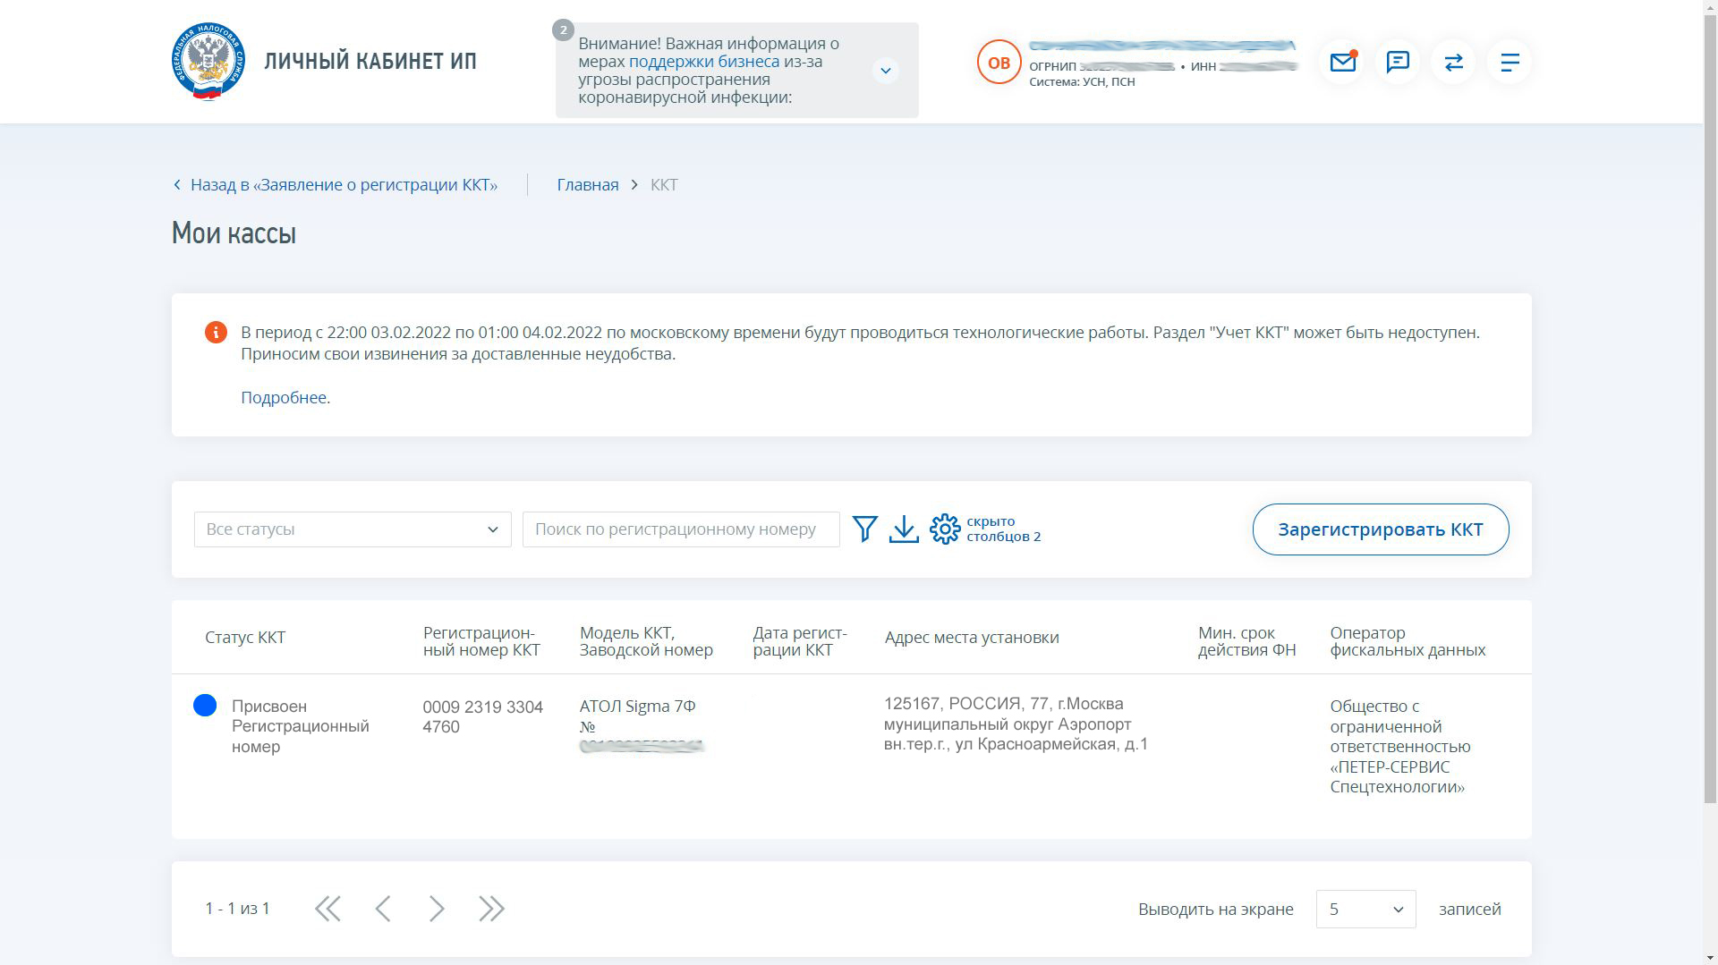The image size is (1718, 965).
Task: Open the column settings gear icon
Action: click(x=945, y=529)
